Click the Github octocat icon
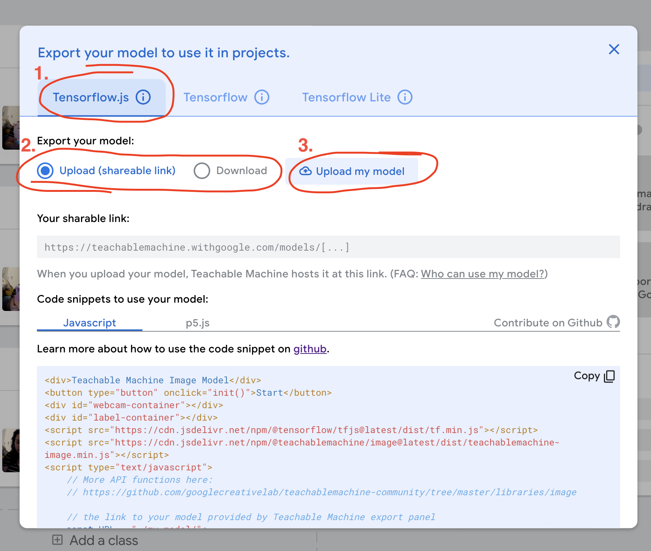The image size is (651, 551). 613,321
